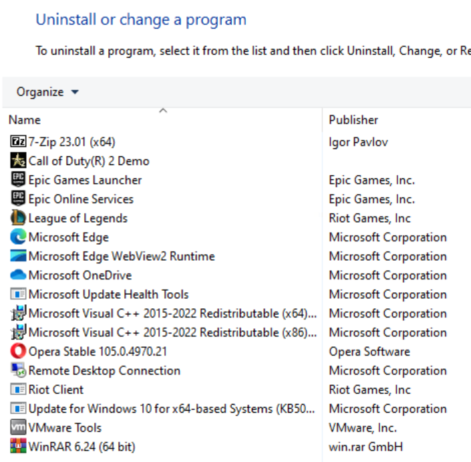Select the Epic Online Services row
The height and width of the screenshot is (462, 471).
pos(81,199)
